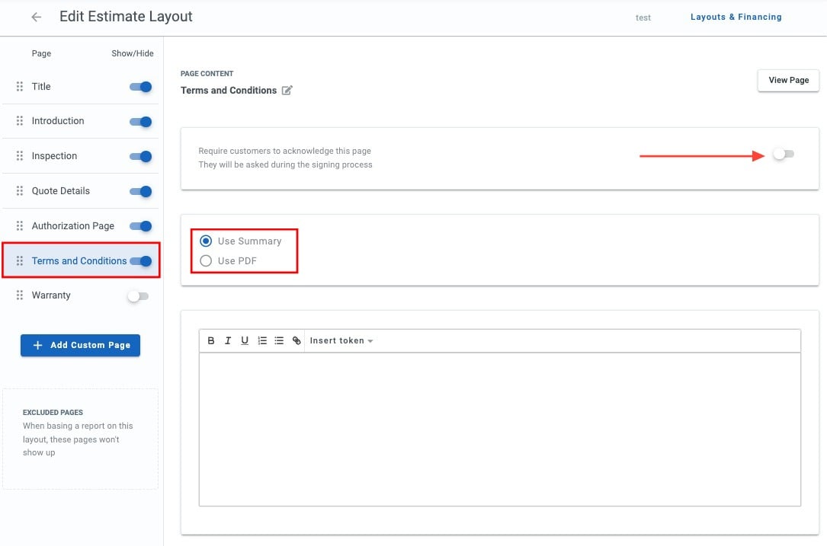Grab the drag handle next to Warranty
The width and height of the screenshot is (827, 546).
[x=18, y=295]
